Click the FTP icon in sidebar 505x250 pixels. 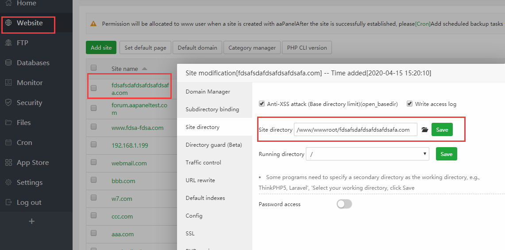(8, 43)
